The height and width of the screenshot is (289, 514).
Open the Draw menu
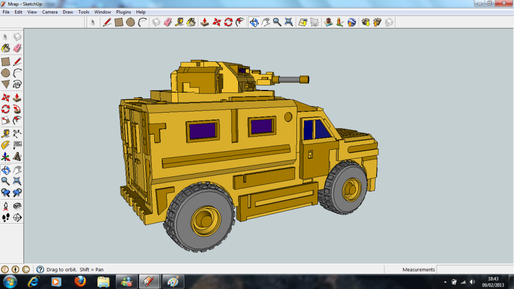[68, 12]
